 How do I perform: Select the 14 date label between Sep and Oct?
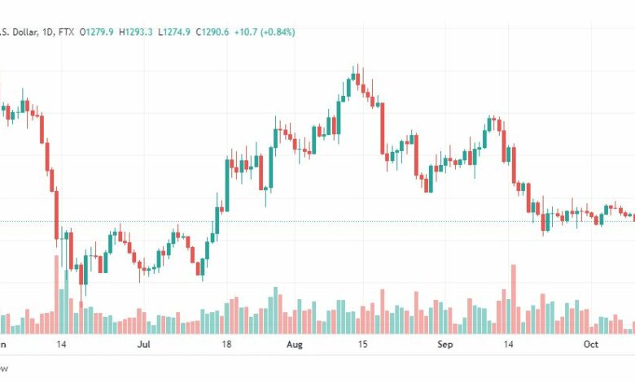[x=508, y=345]
